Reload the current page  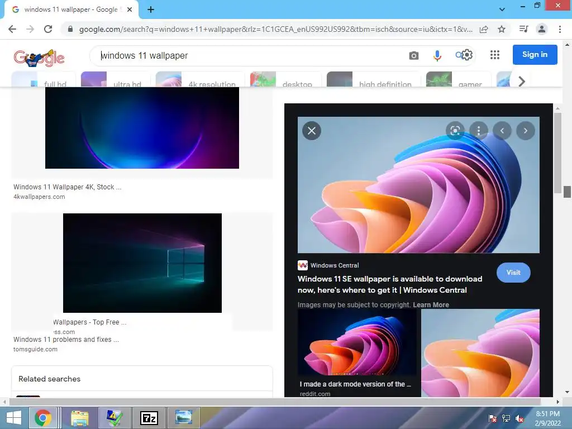coord(48,29)
